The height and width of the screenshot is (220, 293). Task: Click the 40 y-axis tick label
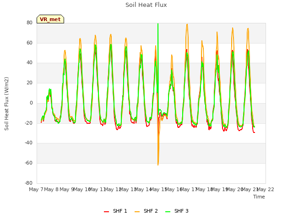pos(29,63)
